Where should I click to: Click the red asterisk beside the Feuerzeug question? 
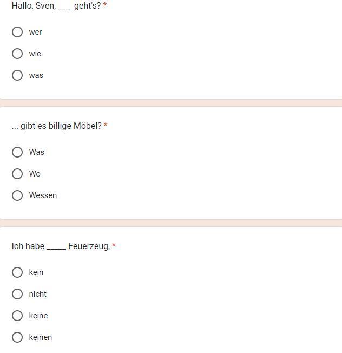(114, 246)
